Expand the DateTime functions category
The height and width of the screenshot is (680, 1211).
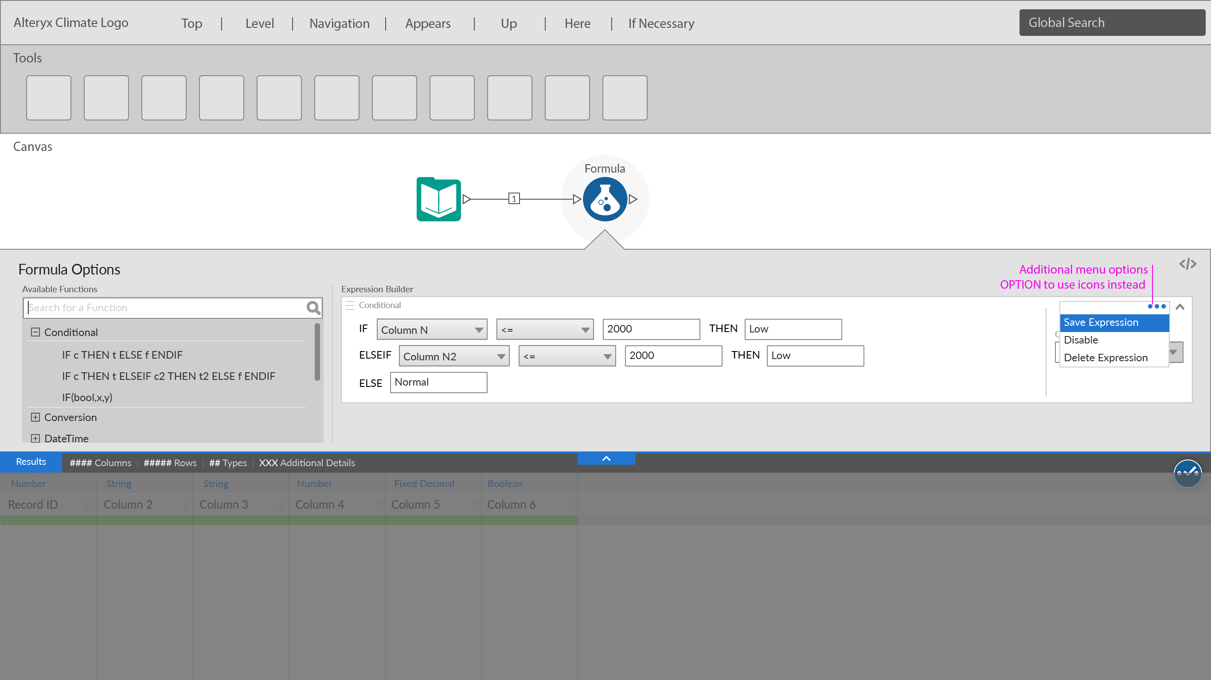point(35,438)
